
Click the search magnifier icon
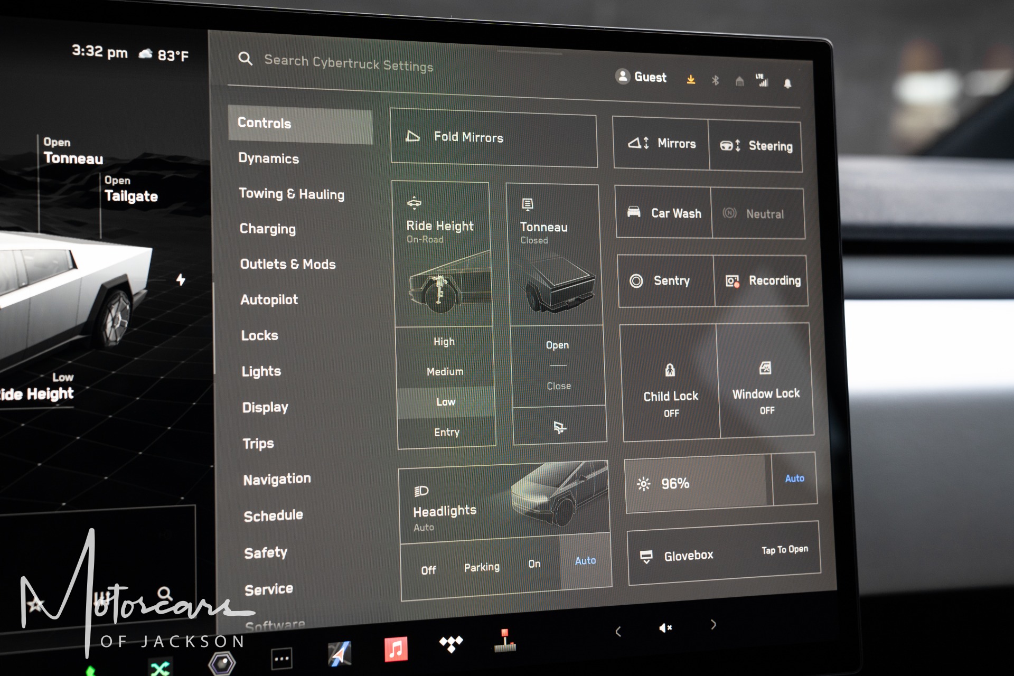tap(245, 58)
